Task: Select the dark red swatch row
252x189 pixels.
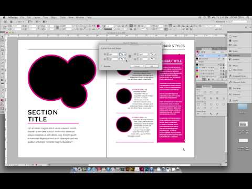Action: click(x=211, y=77)
